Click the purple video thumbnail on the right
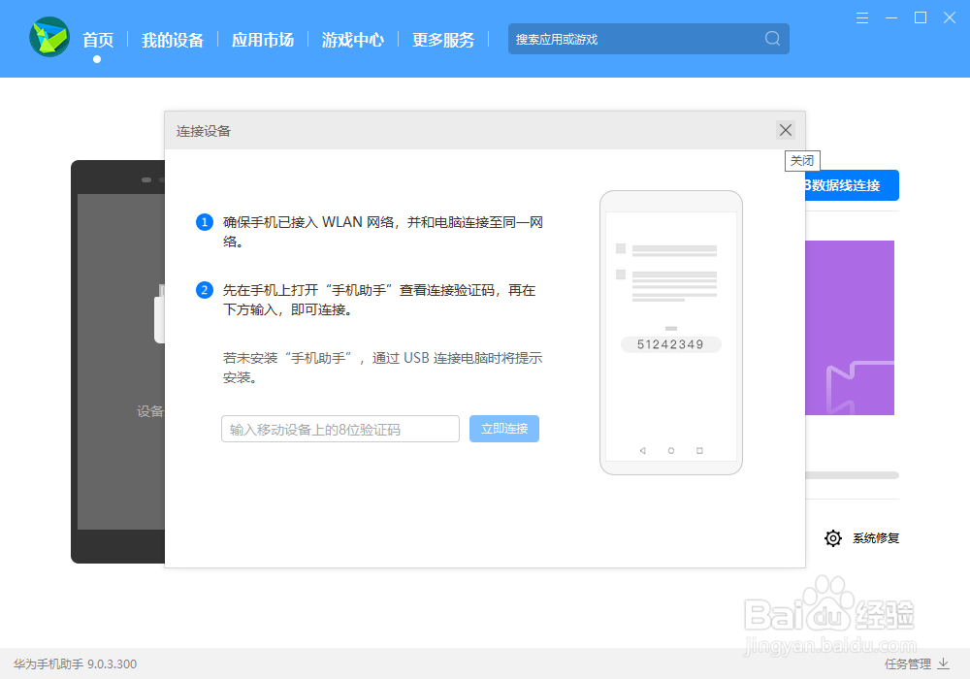The width and height of the screenshot is (970, 679). click(x=849, y=326)
